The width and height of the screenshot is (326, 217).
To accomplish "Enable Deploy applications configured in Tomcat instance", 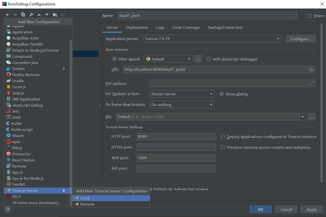I will (x=222, y=137).
